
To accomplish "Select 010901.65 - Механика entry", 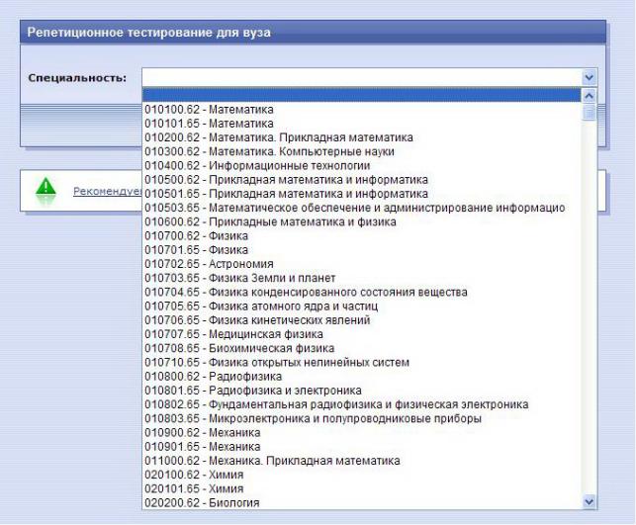I will point(362,447).
